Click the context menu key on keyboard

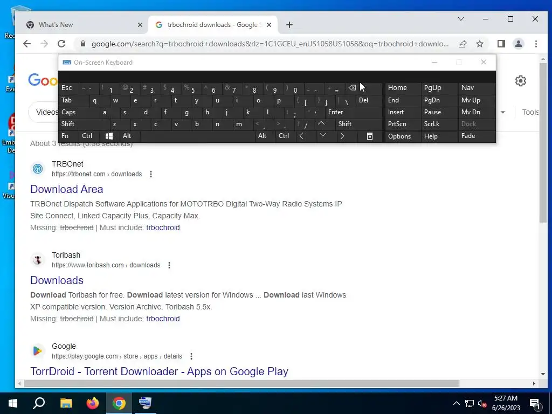pos(369,136)
